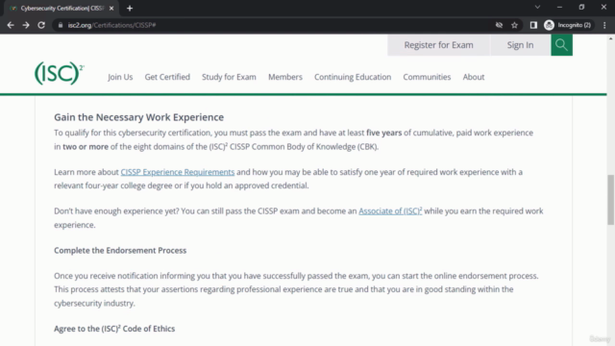This screenshot has width=615, height=346.
Task: Open the About menu
Action: (x=474, y=77)
